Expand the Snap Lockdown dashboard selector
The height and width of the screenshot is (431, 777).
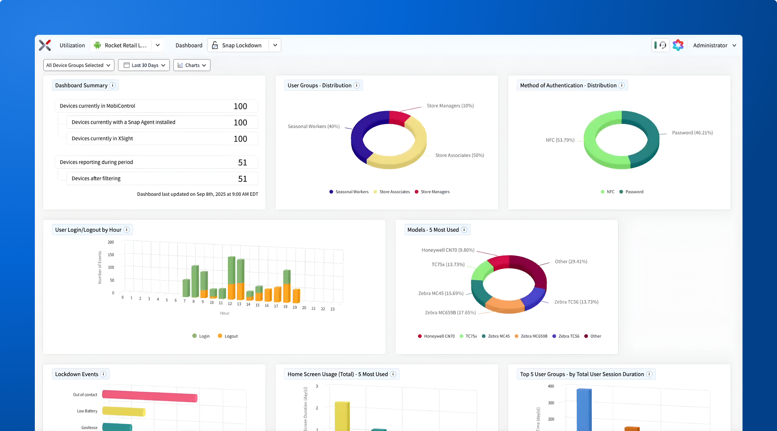(x=275, y=45)
